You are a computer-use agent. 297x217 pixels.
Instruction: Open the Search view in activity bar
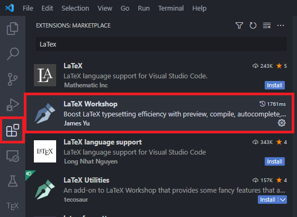click(13, 54)
